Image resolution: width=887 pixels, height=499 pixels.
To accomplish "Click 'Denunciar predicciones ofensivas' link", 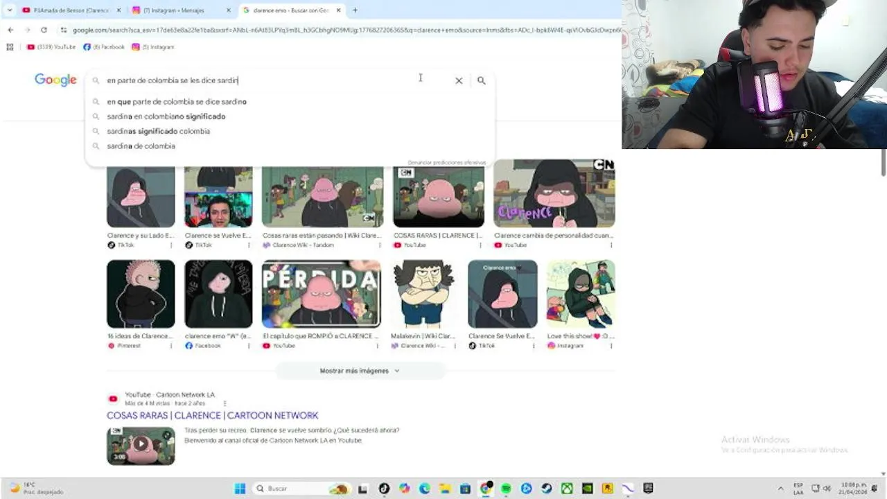I will coord(446,162).
